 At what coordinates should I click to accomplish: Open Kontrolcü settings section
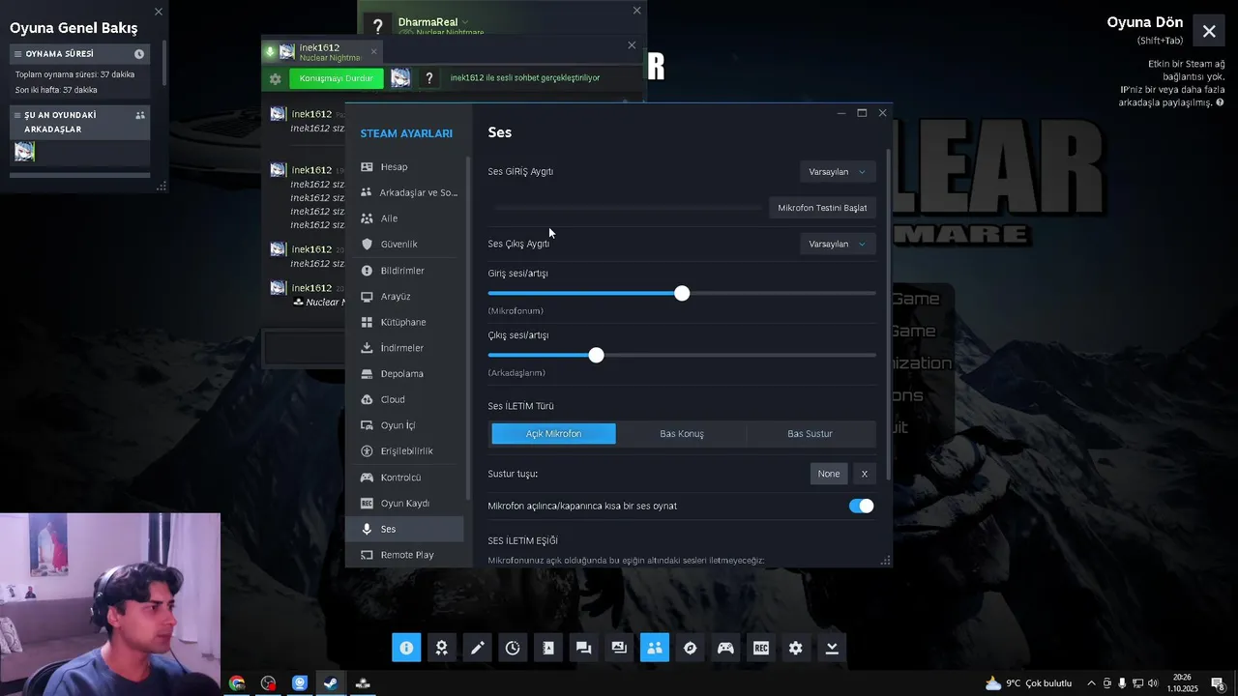(x=405, y=478)
